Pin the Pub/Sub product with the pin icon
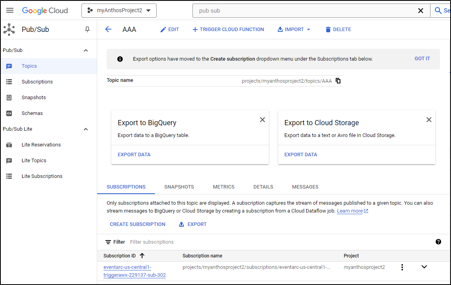The height and width of the screenshot is (285, 451). click(x=87, y=30)
